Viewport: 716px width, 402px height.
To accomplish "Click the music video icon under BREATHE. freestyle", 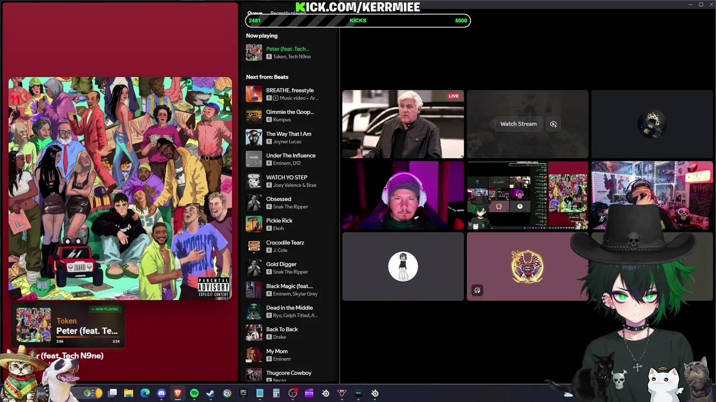I will coord(276,98).
